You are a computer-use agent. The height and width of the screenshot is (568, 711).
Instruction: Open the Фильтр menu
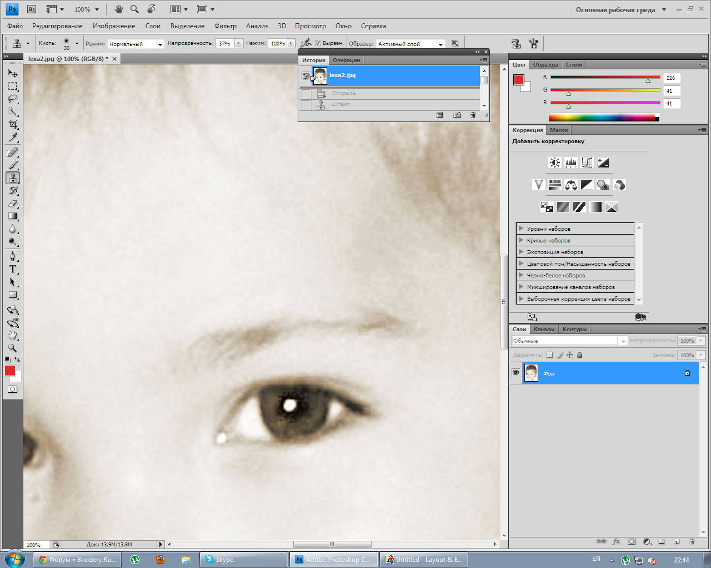tap(225, 26)
